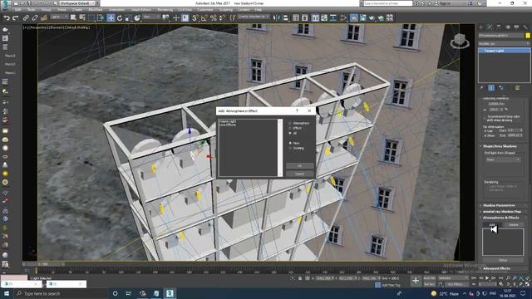Activate the Select and Move tool
Screen dimensions: 532x299
point(111,17)
